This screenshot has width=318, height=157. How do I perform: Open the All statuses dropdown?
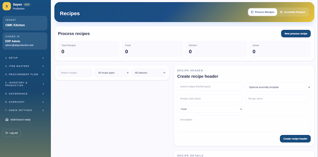click(149, 73)
